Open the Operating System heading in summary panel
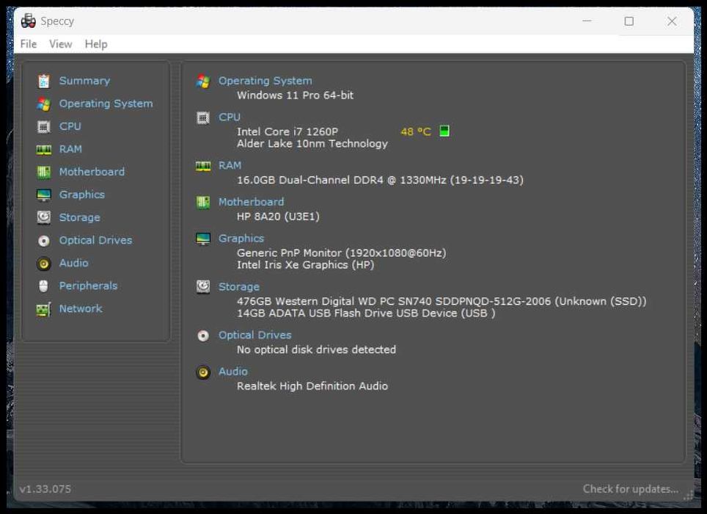This screenshot has width=707, height=514. pyautogui.click(x=265, y=81)
